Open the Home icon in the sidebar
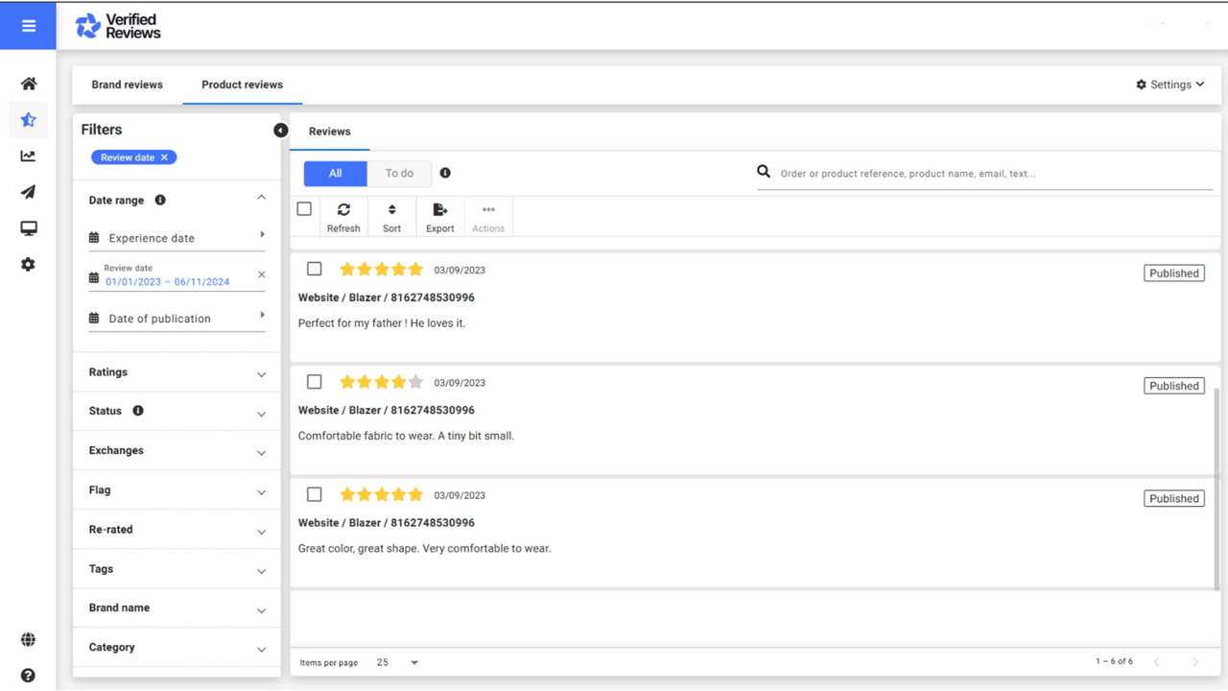1228x691 pixels. click(x=28, y=83)
